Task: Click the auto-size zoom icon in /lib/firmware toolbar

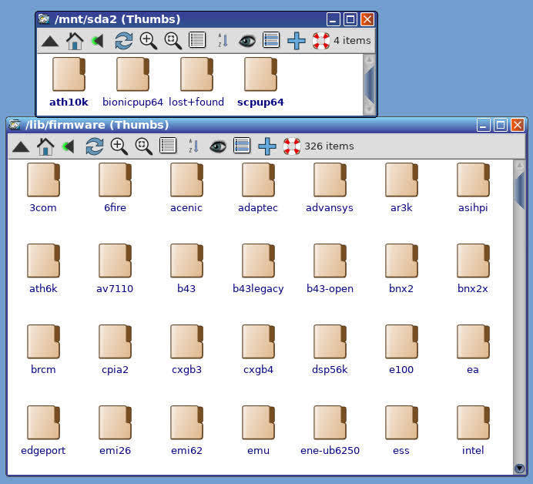Action: 144,146
